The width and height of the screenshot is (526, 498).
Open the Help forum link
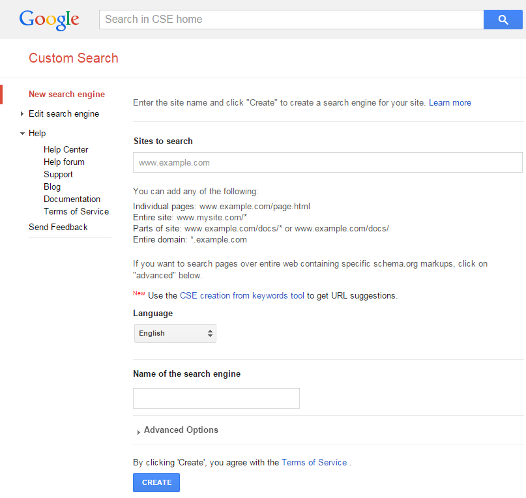(64, 162)
